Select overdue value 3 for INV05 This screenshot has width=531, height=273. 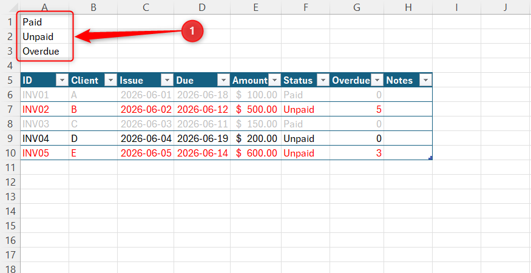point(357,153)
